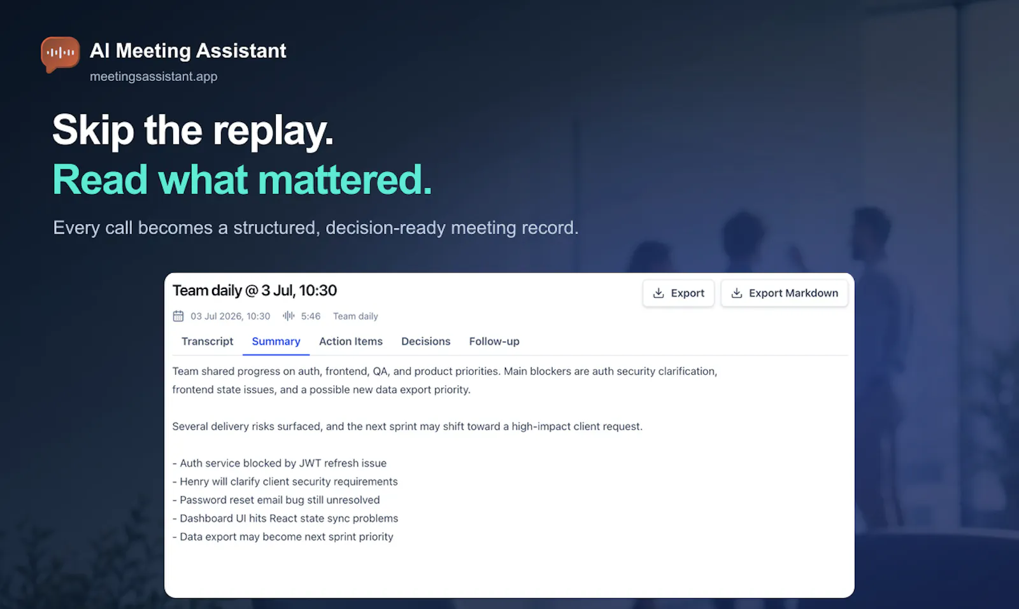This screenshot has width=1019, height=609.
Task: Click the 'Team daily' tag in the metadata row
Action: point(355,316)
